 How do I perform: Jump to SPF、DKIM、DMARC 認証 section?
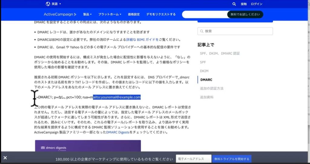220,53
